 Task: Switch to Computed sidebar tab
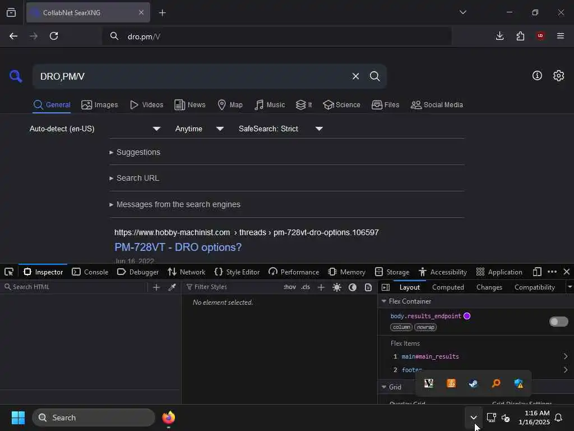448,287
